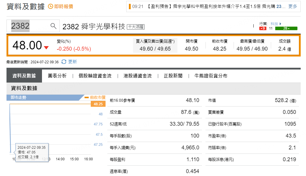Click the 前收市價 value 48.25 in quote bar
Screen dimensions: 306x176
(220, 49)
